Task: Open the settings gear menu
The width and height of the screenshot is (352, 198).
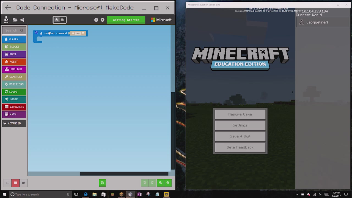Action: [x=103, y=20]
